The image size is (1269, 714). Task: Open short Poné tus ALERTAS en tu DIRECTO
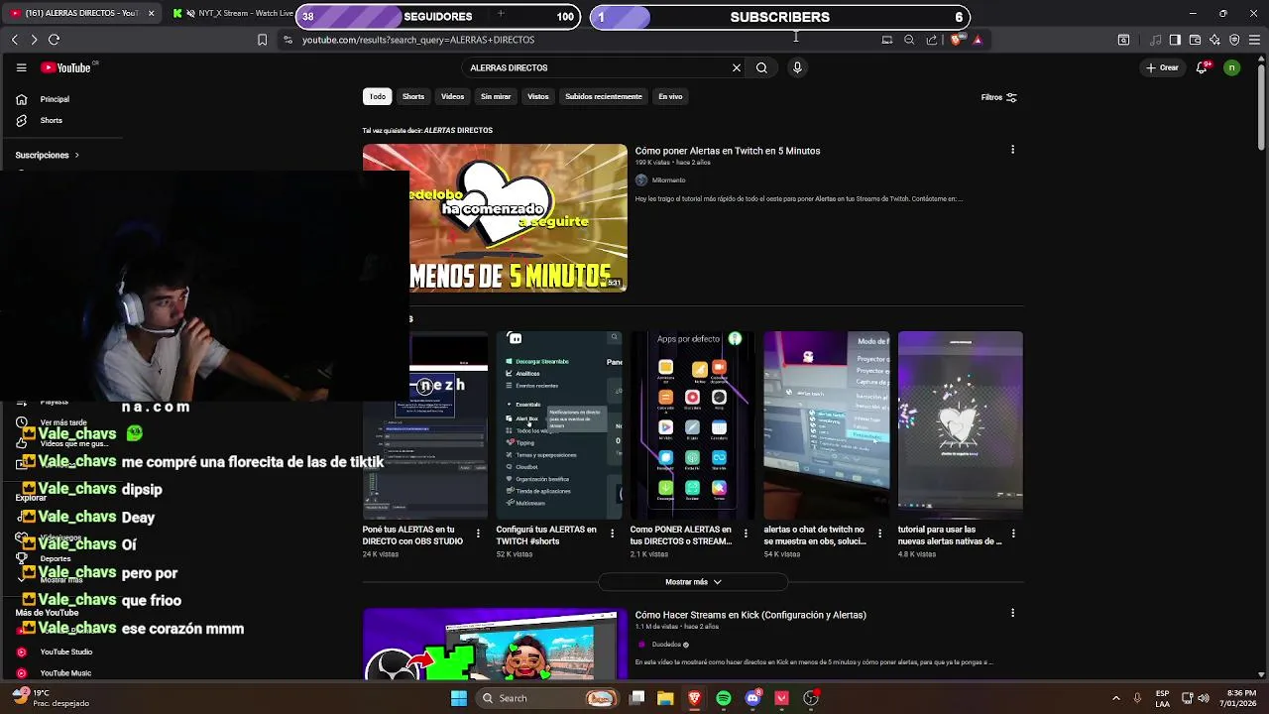424,424
